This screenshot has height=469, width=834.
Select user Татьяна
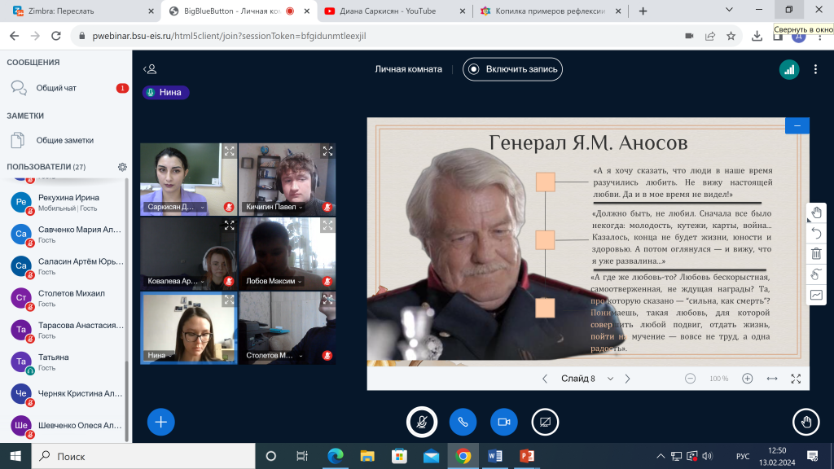click(65, 362)
